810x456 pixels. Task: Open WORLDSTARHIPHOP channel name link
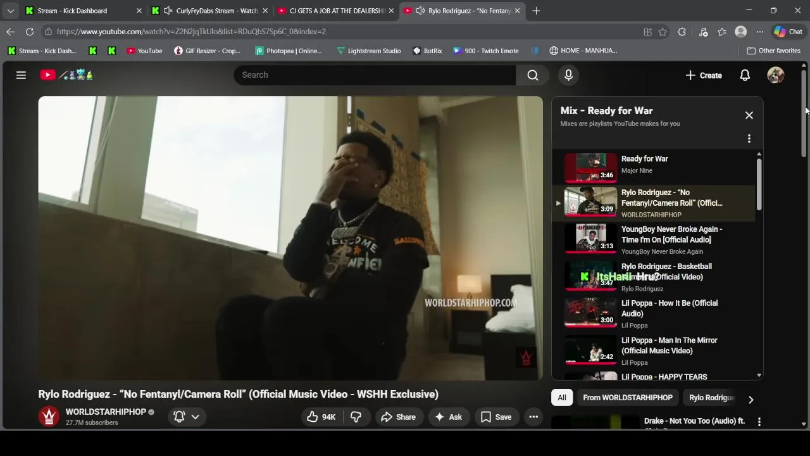pos(106,412)
